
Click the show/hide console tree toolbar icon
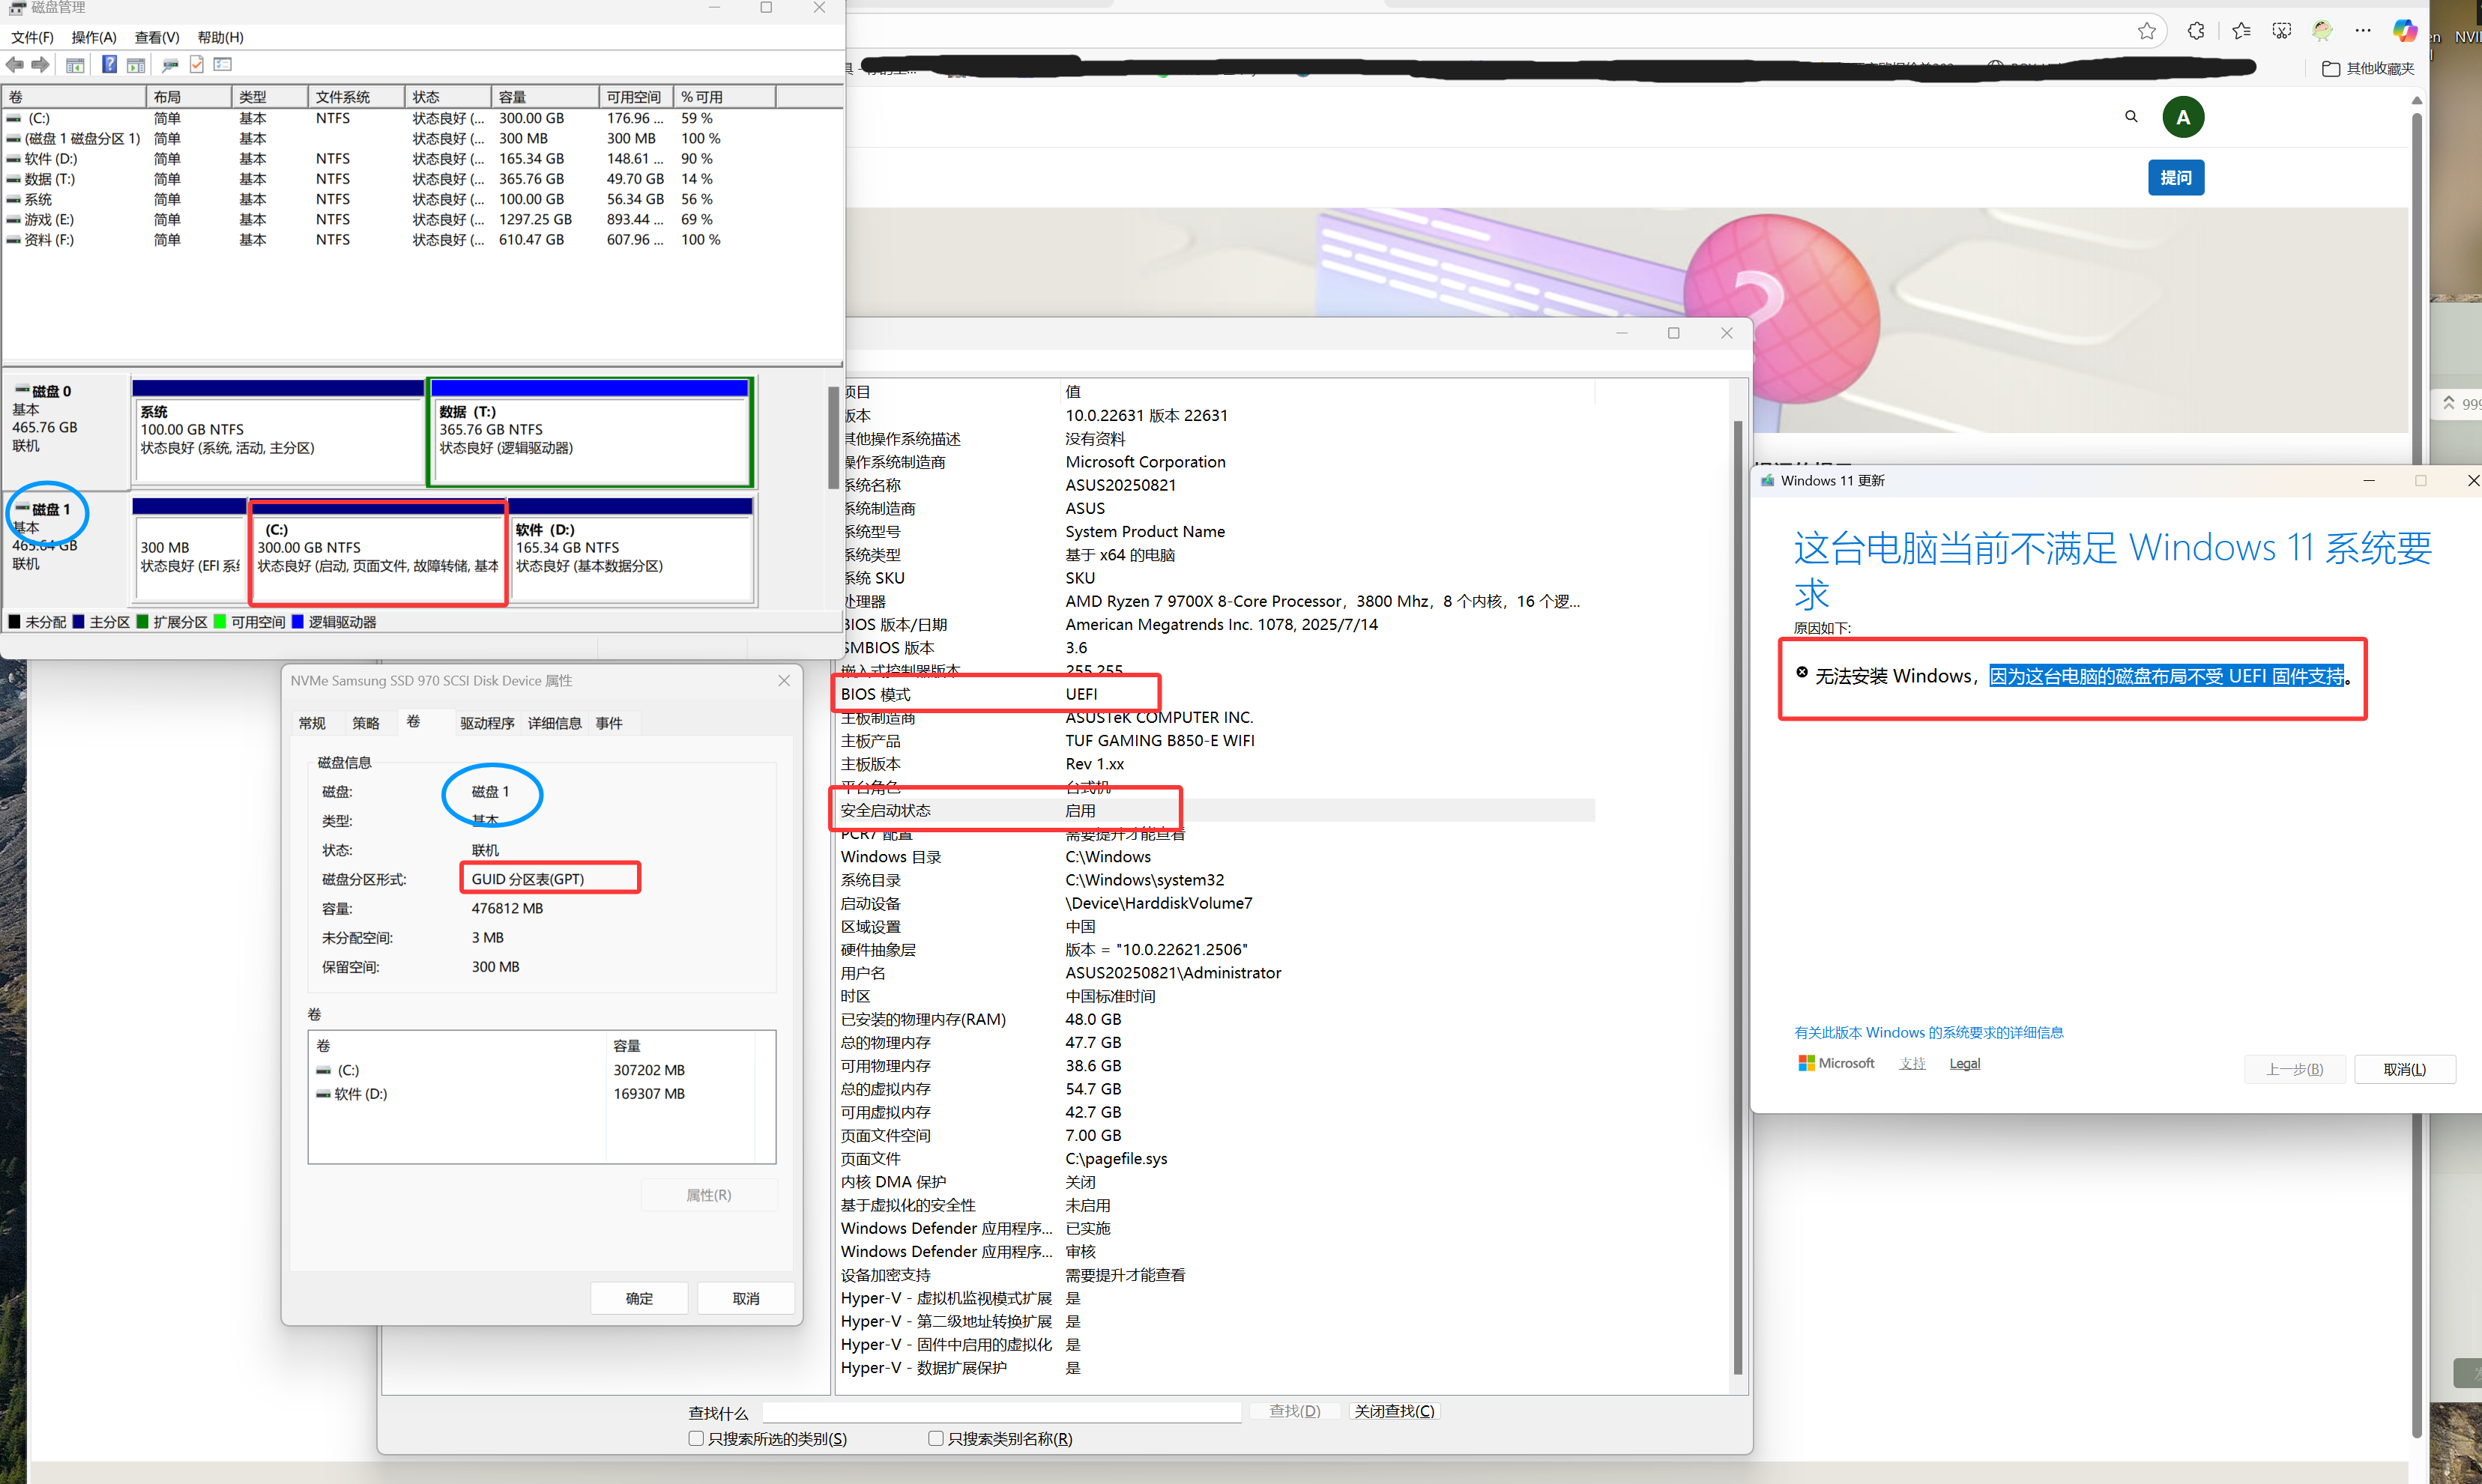click(75, 65)
